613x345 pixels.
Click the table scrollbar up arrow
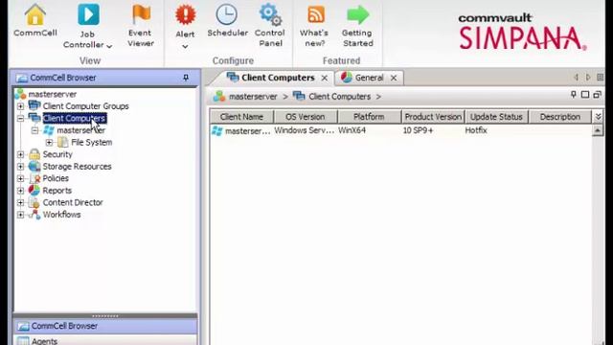598,130
